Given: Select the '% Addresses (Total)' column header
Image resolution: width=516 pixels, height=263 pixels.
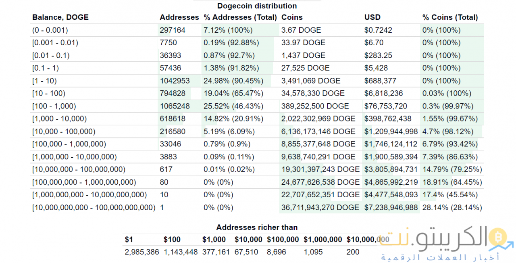Looking at the screenshot, I should coord(240,17).
